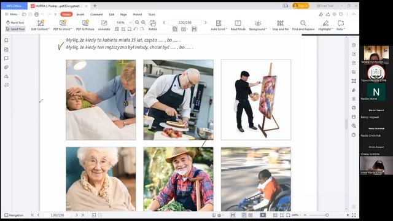393x221 pixels.
Task: Expand the PDF to Word dropdown arrow
Action: 71,29
